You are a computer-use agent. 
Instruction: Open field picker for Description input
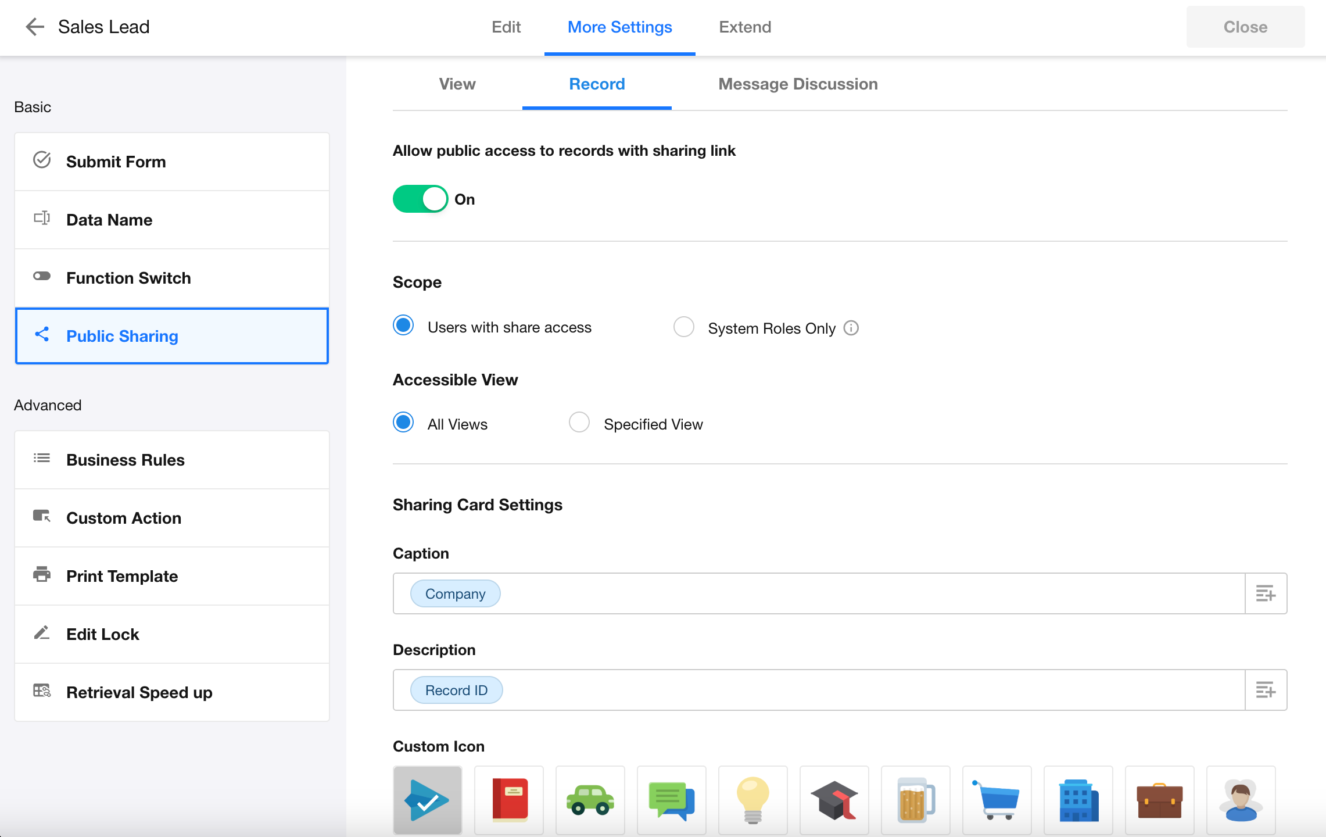click(x=1266, y=690)
